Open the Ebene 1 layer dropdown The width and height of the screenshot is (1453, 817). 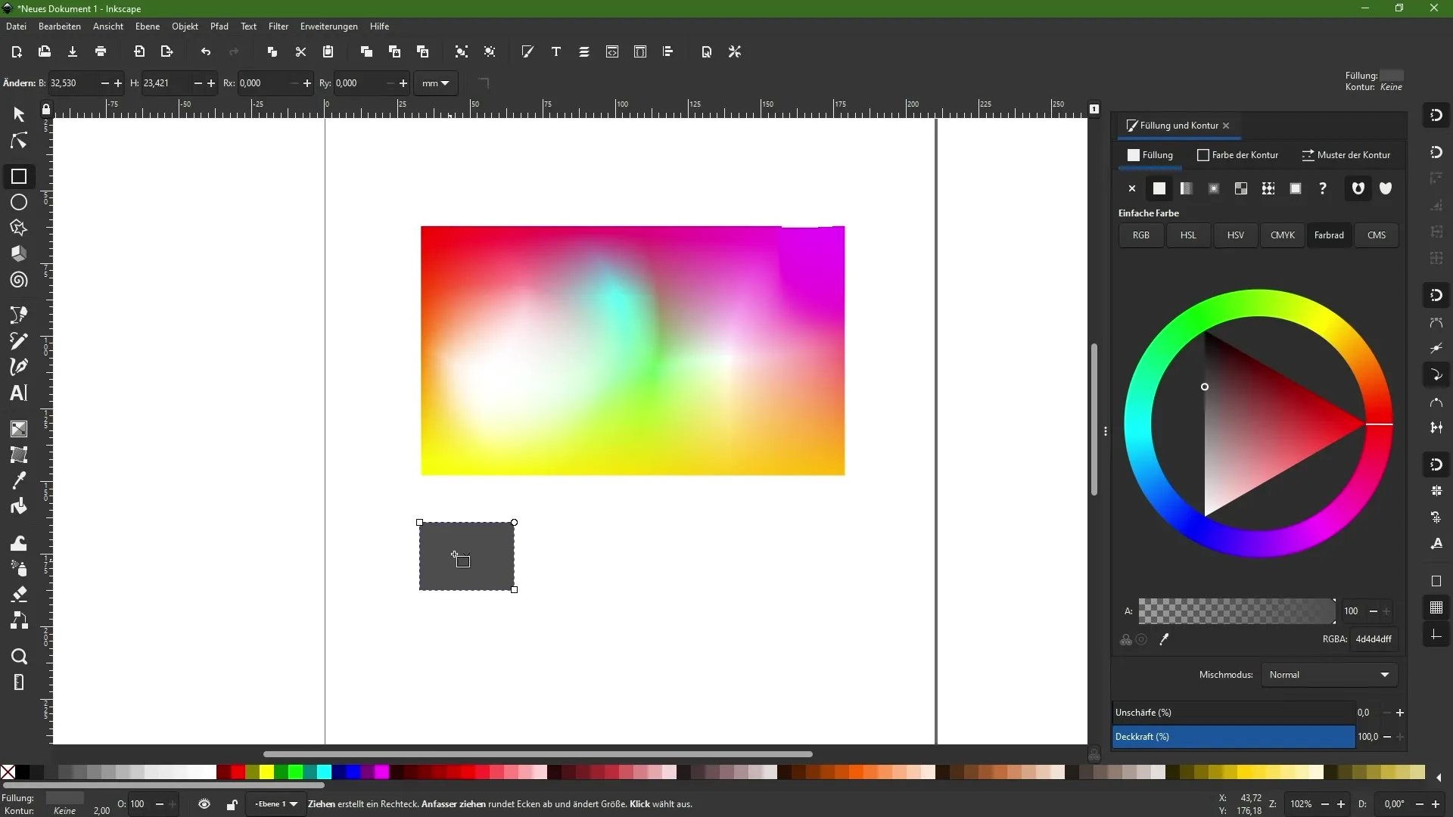click(x=275, y=804)
